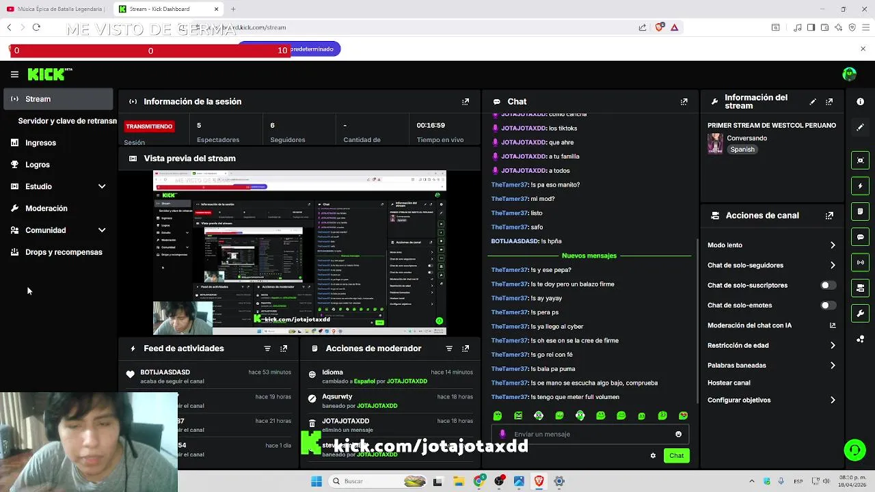
Task: Enable Chat de solo-emotes toggle
Action: click(x=827, y=305)
